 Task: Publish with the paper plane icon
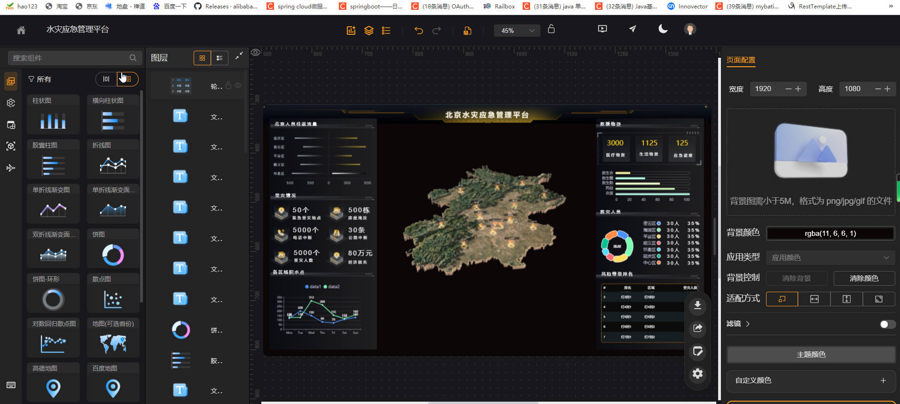tap(633, 29)
